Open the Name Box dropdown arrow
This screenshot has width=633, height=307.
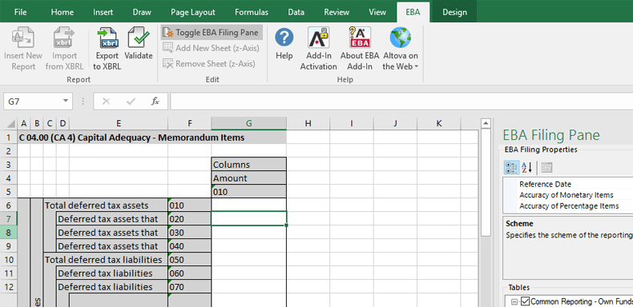(66, 102)
